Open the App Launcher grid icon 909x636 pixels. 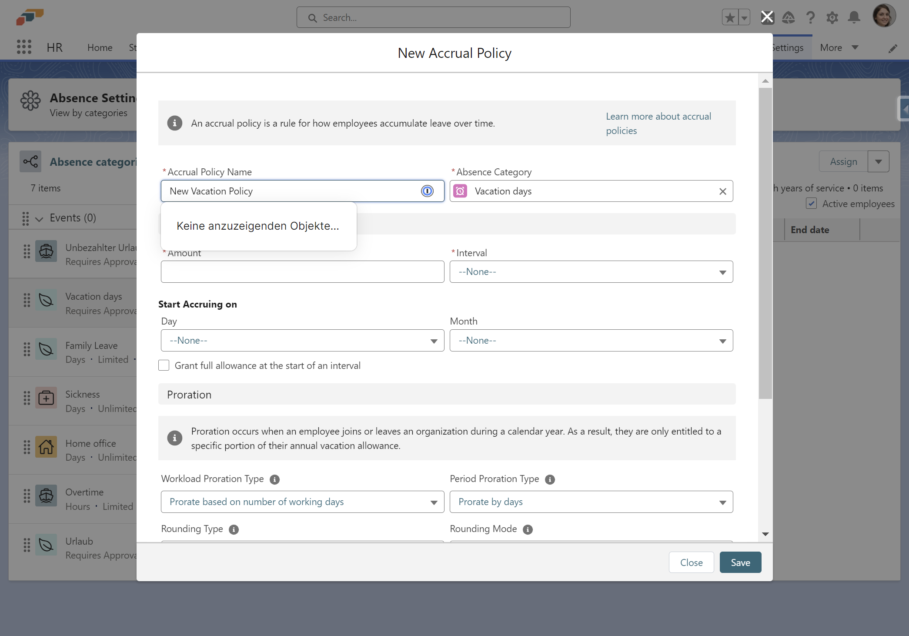point(24,47)
